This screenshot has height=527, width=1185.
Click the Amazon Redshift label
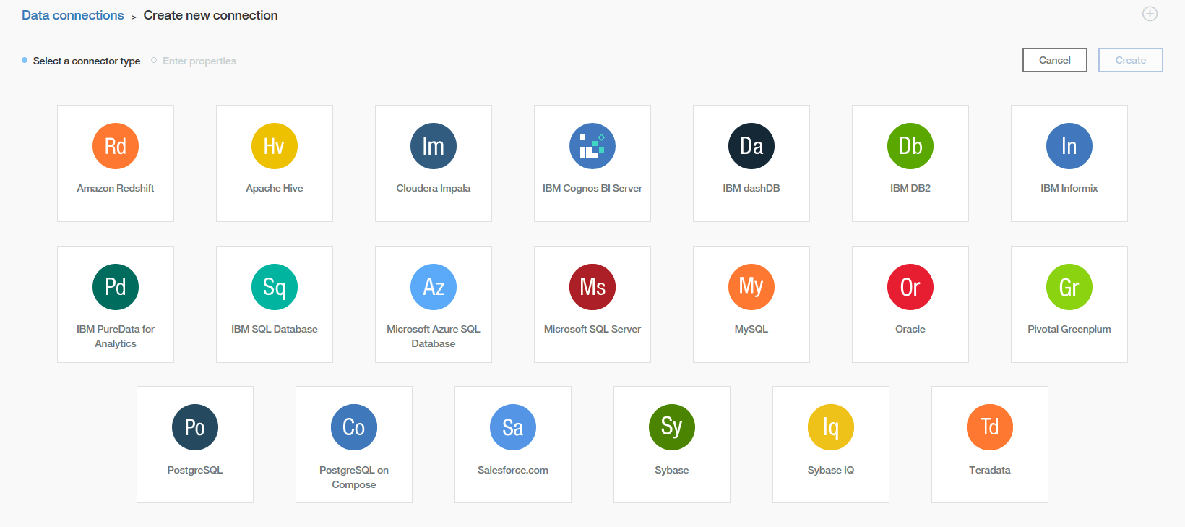coord(116,188)
